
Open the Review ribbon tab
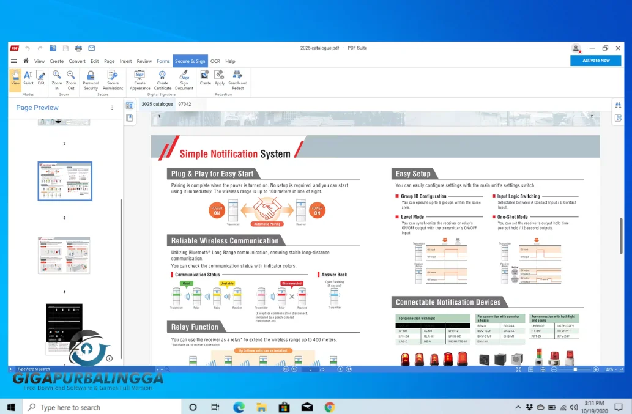144,61
